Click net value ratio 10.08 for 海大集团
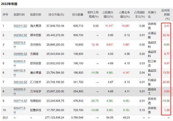Screen dimensions: 173x121 126,26
